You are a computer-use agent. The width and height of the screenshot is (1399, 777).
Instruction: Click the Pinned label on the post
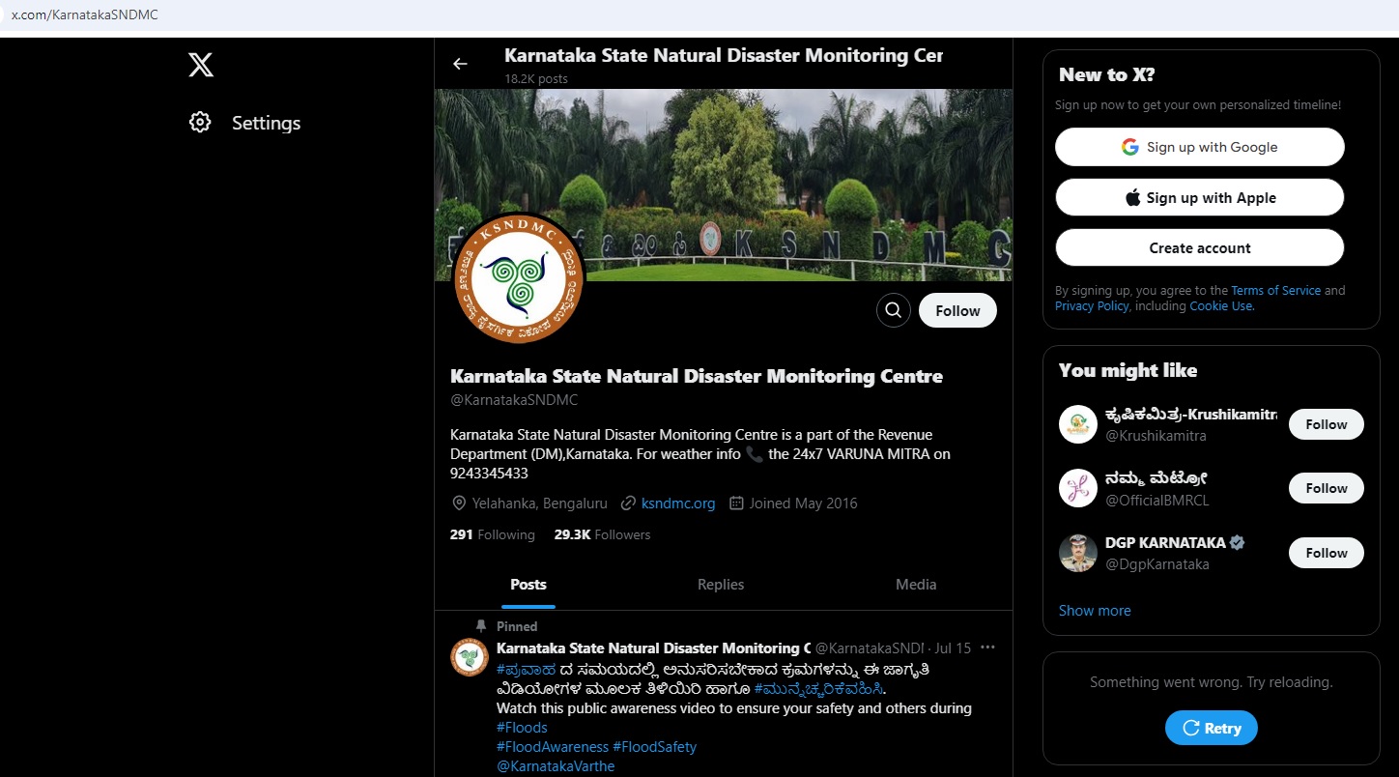click(517, 626)
